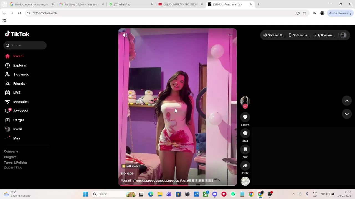The width and height of the screenshot is (355, 199).
Task: Reload the page
Action: tap(19, 13)
